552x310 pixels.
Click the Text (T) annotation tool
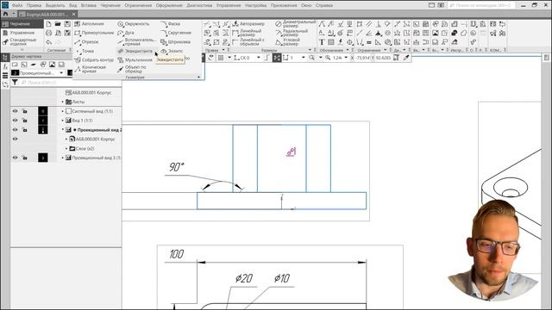click(x=322, y=42)
